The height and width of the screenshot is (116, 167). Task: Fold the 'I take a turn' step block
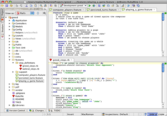click(52, 88)
